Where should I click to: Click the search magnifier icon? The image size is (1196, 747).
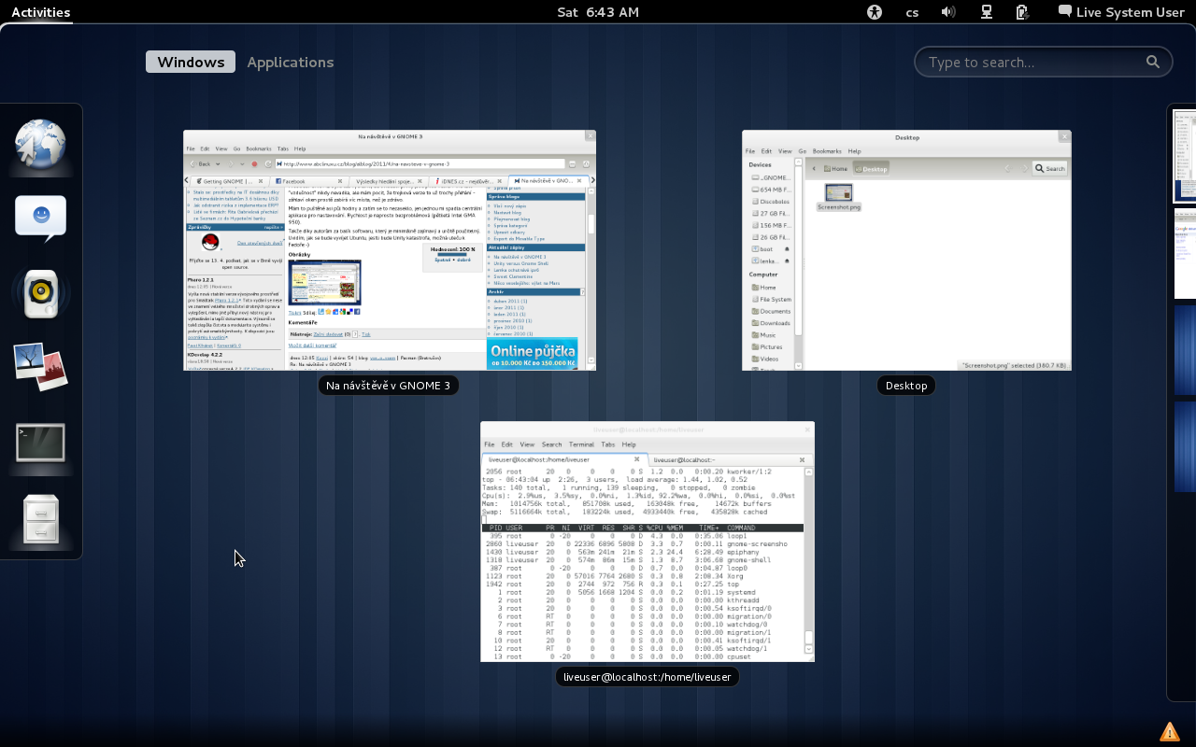pos(1153,62)
